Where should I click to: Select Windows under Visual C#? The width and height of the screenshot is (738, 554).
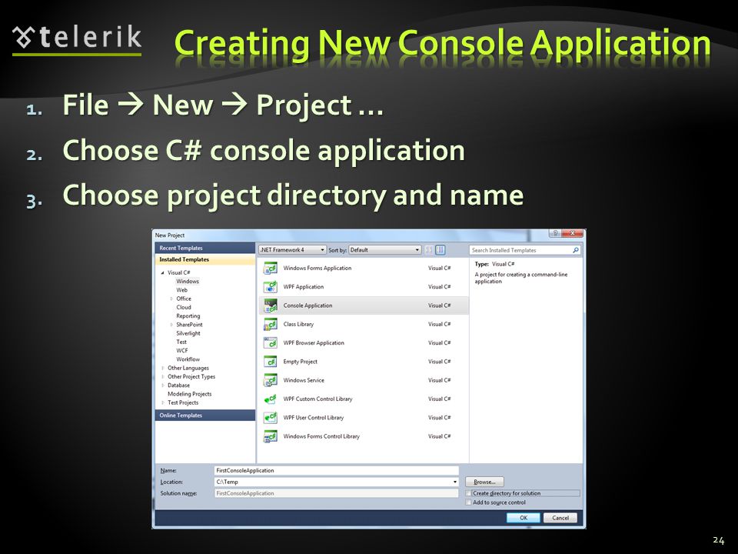[188, 282]
